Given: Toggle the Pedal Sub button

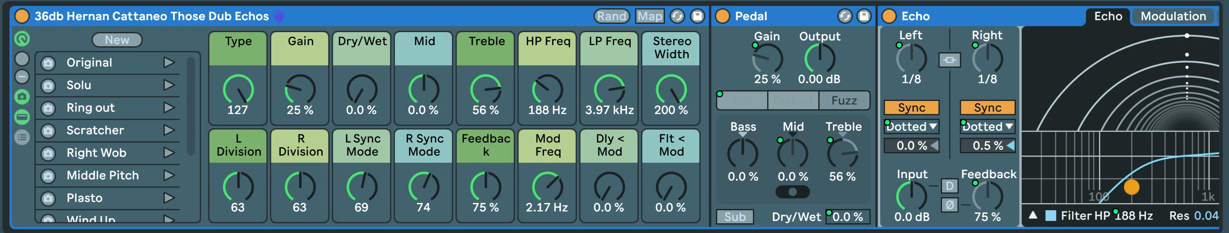Looking at the screenshot, I should (x=735, y=217).
